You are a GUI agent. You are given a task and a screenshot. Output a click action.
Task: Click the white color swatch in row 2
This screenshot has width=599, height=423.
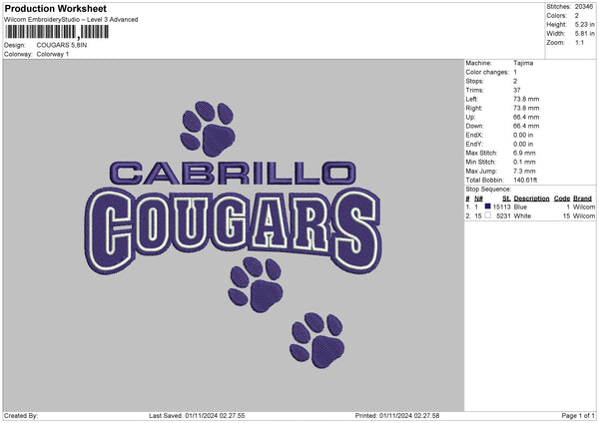pyautogui.click(x=487, y=215)
